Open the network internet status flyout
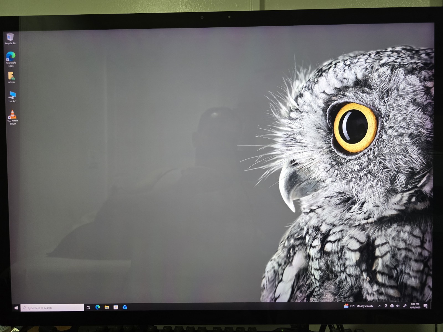 [x=392, y=306]
